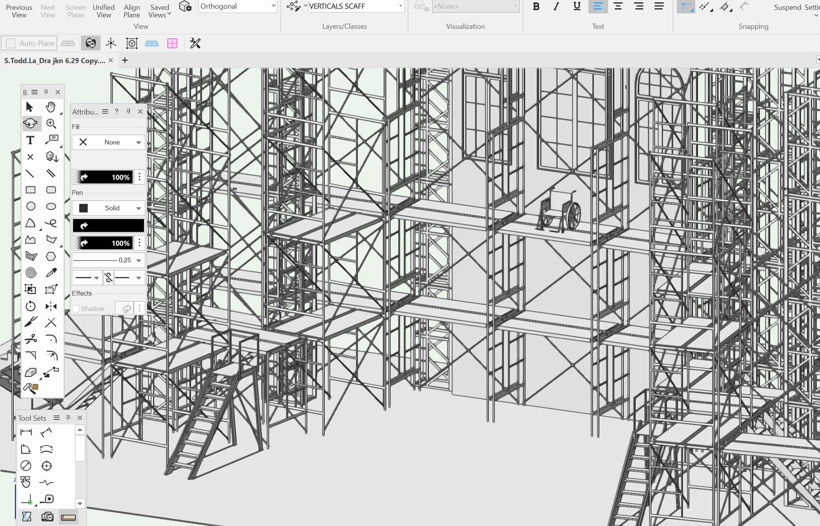Click the Zoom magnifier tool
820x526 pixels.
coord(51,123)
